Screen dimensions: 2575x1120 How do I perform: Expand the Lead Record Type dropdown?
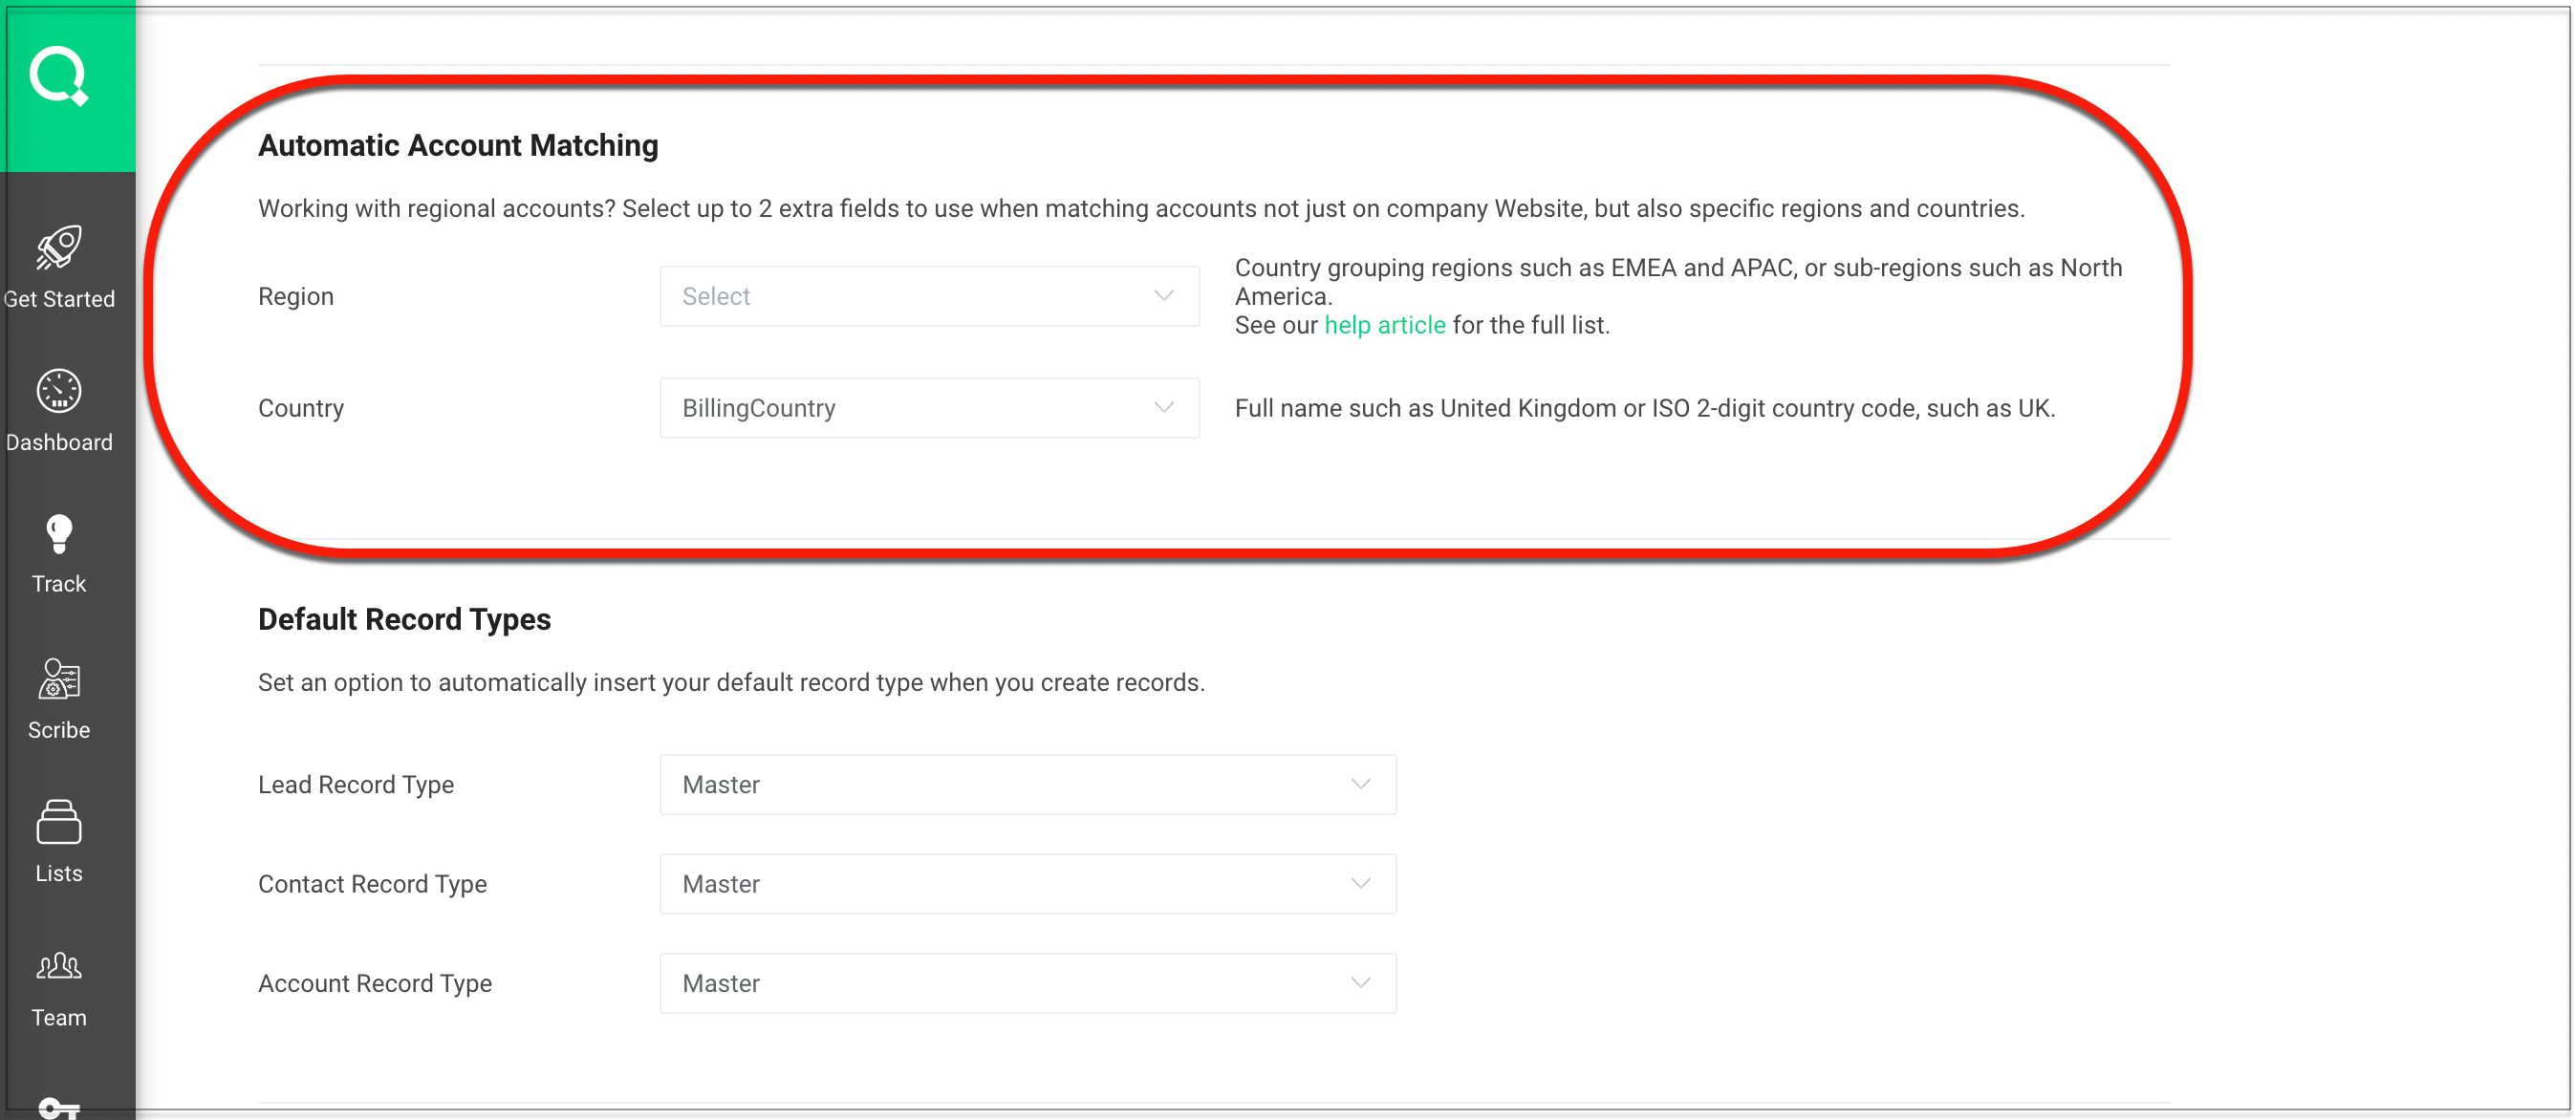[1027, 786]
